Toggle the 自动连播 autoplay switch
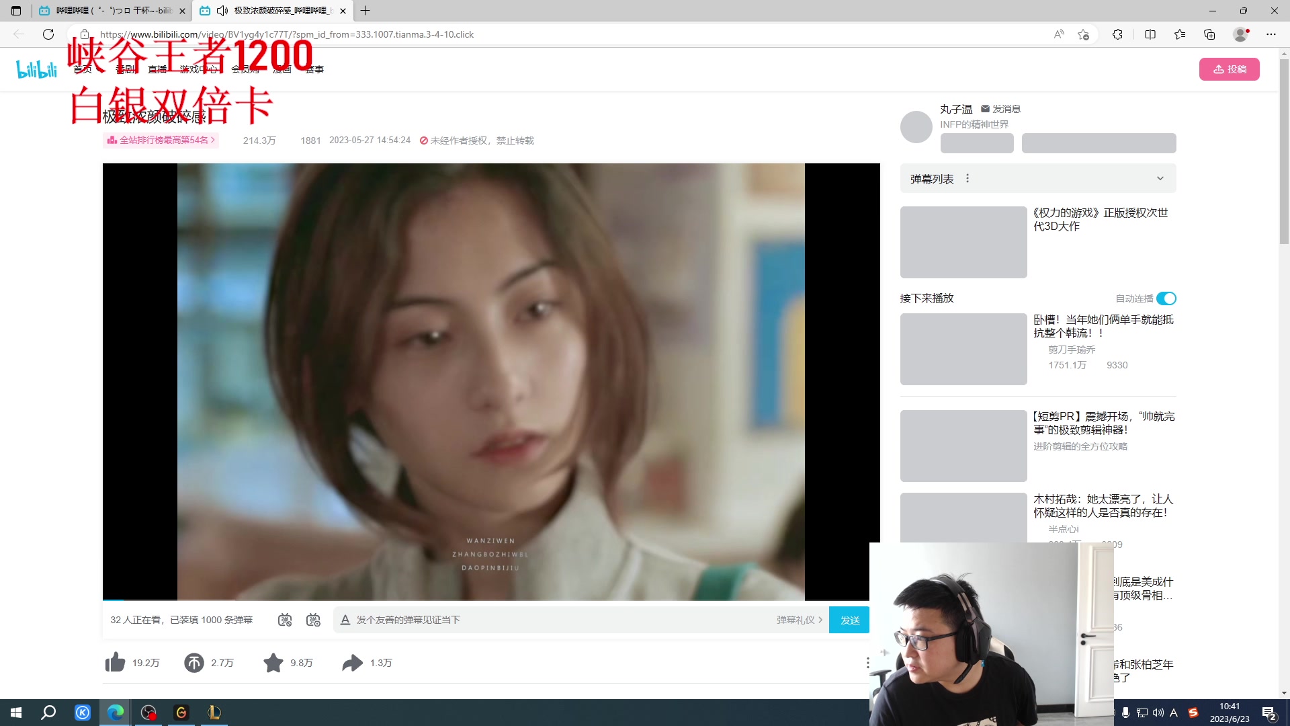The image size is (1290, 726). pos(1166,298)
